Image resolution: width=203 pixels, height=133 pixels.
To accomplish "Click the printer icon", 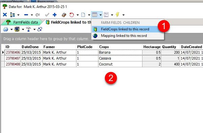I will [x=5, y=29].
